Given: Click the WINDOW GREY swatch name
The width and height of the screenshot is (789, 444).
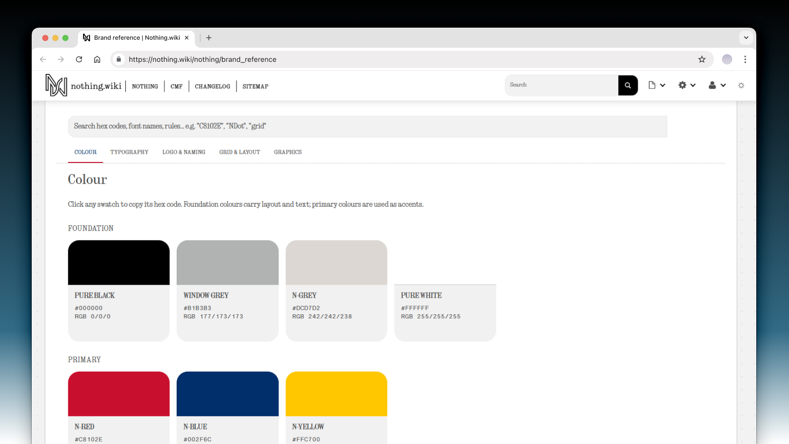Looking at the screenshot, I should coord(206,296).
